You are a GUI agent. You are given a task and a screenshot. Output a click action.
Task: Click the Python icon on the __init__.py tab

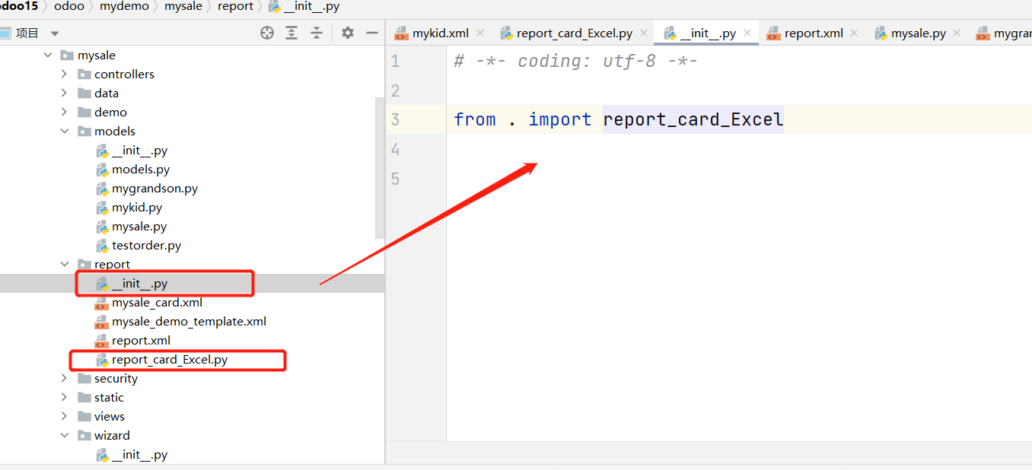(x=670, y=33)
